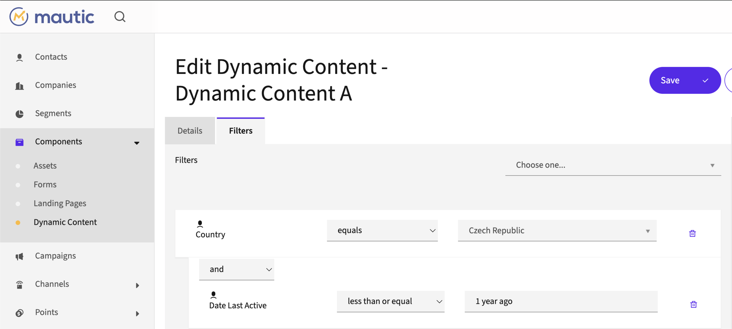Click the Segments pie chart icon
This screenshot has height=329, width=732.
[x=20, y=114]
